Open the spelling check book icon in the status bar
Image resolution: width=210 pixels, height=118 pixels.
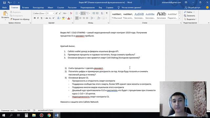(x=34, y=110)
